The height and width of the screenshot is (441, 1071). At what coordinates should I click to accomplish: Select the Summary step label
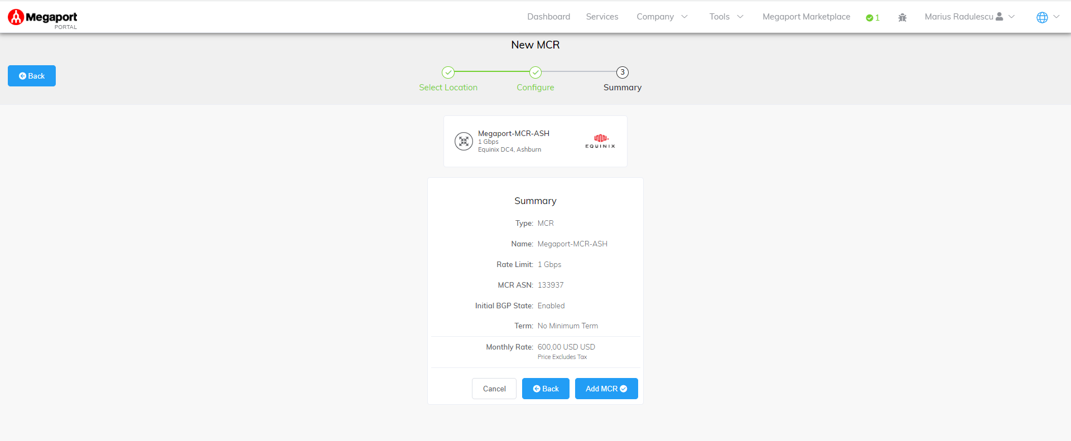(623, 88)
